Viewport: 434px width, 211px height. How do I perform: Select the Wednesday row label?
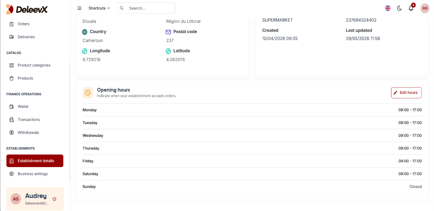pyautogui.click(x=93, y=136)
